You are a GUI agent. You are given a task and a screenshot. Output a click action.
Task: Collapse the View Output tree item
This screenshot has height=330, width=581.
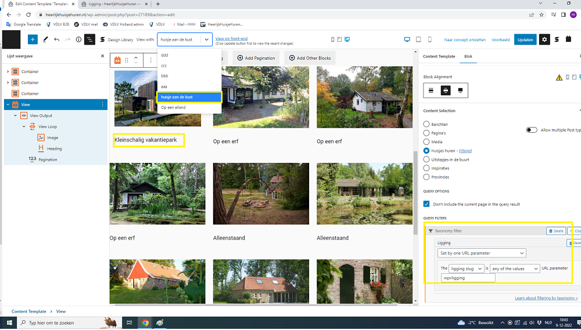click(15, 115)
